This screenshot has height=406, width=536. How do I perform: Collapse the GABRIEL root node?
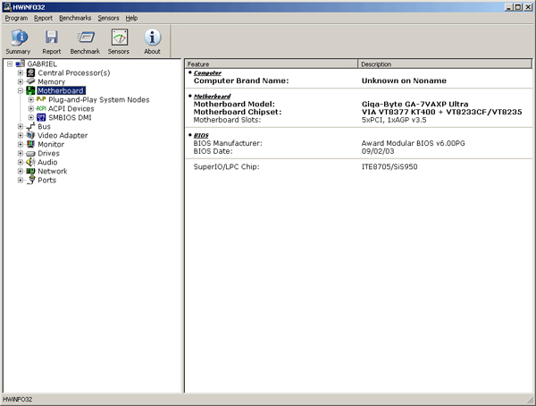tap(10, 63)
